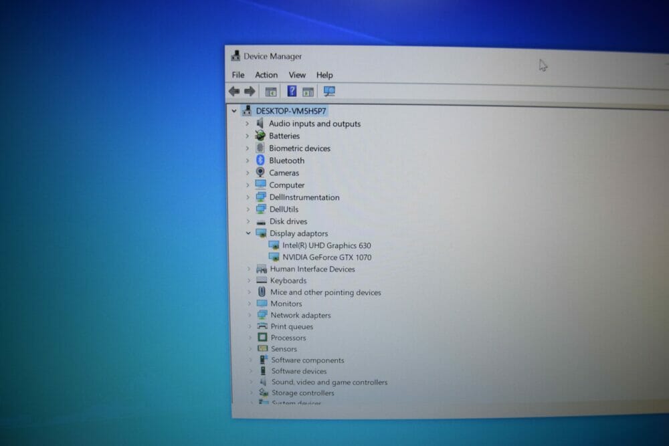The image size is (669, 446).
Task: Select the "Print queues" label
Action: (x=292, y=326)
